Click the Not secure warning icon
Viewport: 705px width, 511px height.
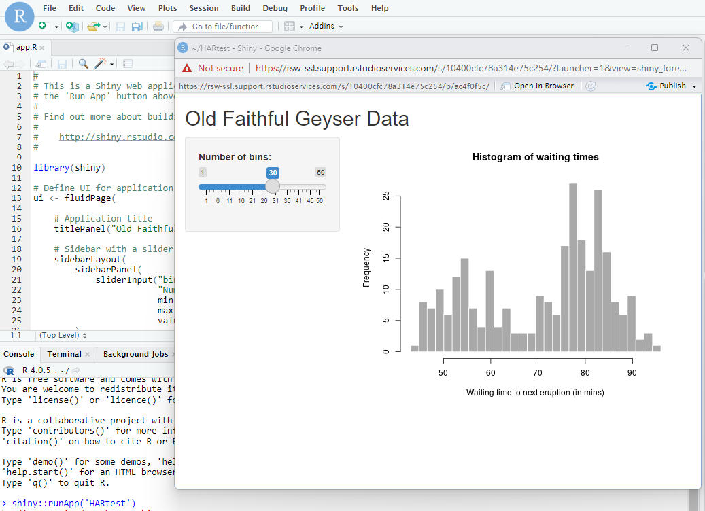186,68
